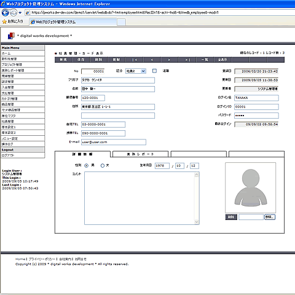295x295 pixels.
Task: Open 操作ログ in the Main Menu
Action: tap(23, 144)
